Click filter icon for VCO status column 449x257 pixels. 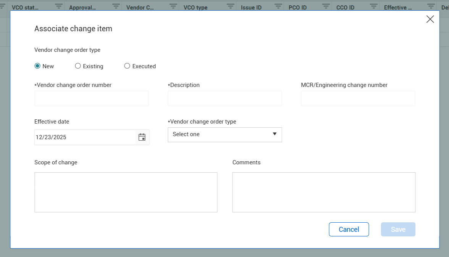tap(59, 6)
